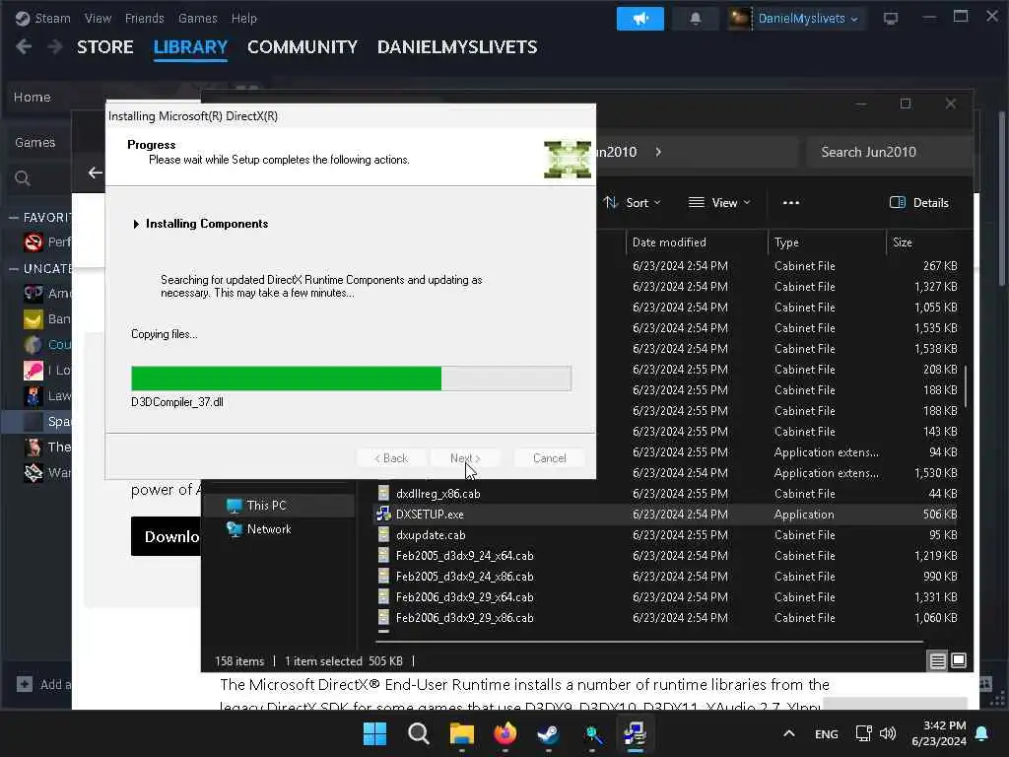
Task: Cancel the DirectX installation
Action: pos(550,457)
